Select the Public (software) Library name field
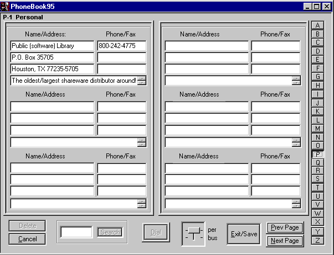Viewport: 334px width, 255px height. (x=52, y=46)
